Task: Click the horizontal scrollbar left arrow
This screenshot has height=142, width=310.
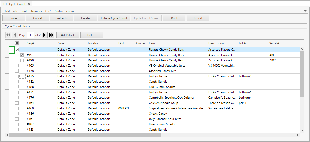Action: pyautogui.click(x=7, y=135)
